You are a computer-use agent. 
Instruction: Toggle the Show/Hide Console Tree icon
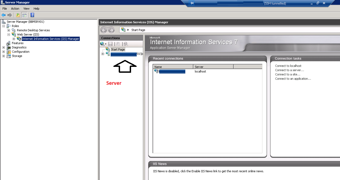click(x=24, y=15)
